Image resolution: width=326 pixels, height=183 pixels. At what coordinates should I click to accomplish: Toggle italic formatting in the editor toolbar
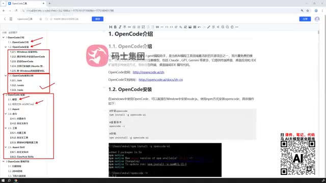[x=120, y=27]
